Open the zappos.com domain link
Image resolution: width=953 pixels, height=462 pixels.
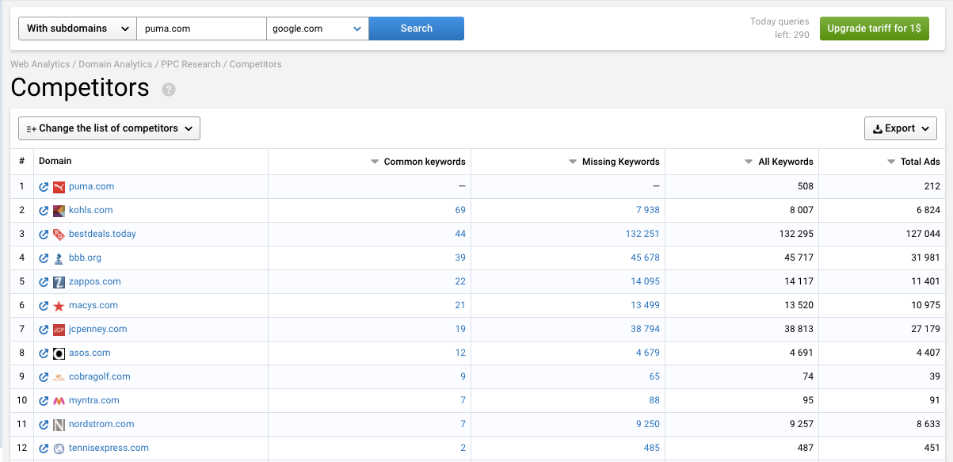point(95,282)
